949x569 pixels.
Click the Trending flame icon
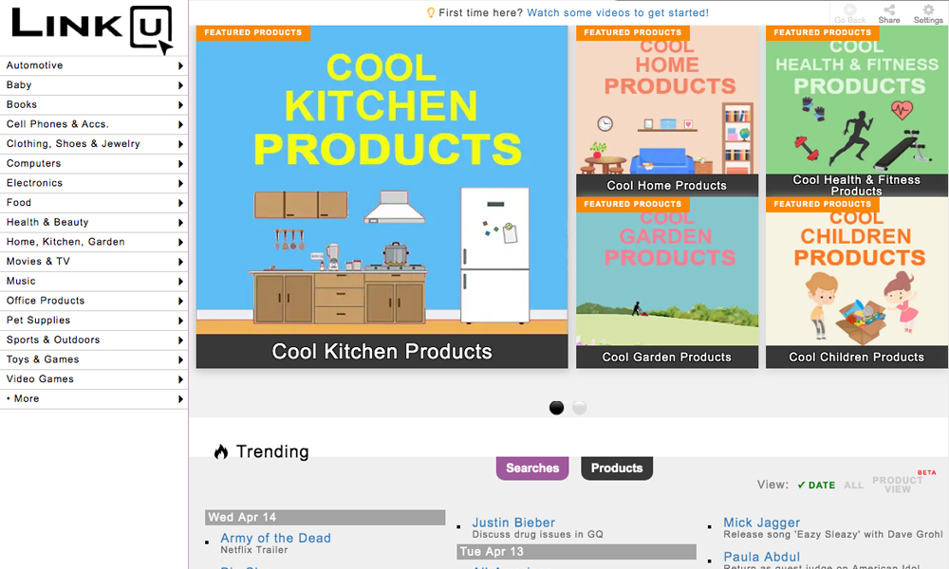221,451
